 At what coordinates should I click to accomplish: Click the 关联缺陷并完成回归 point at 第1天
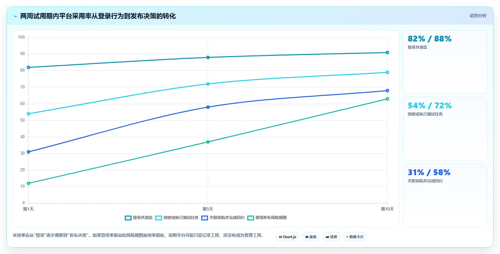click(x=29, y=152)
